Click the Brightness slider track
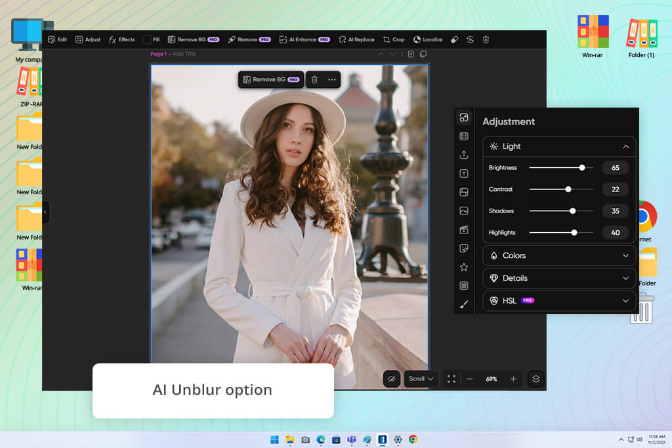Viewport: 672px width, 448px height. 561,167
